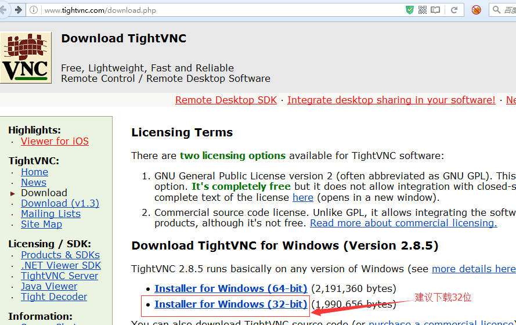Open the TightVNC Server link
The height and width of the screenshot is (325, 516).
(x=60, y=276)
